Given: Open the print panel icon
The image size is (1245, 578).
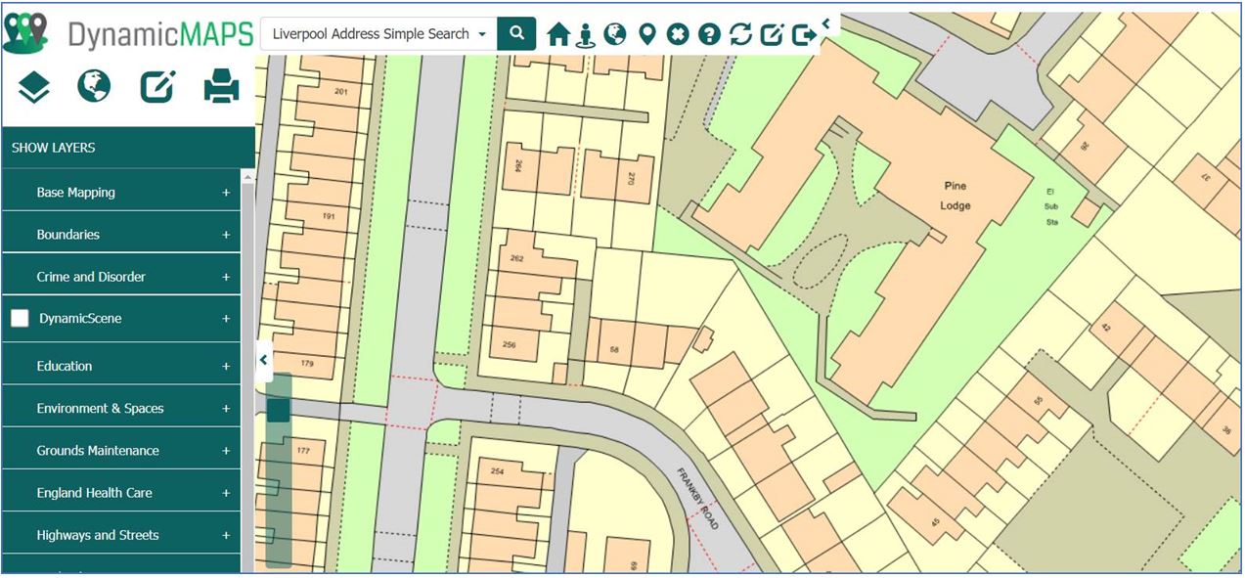Looking at the screenshot, I should tap(221, 87).
